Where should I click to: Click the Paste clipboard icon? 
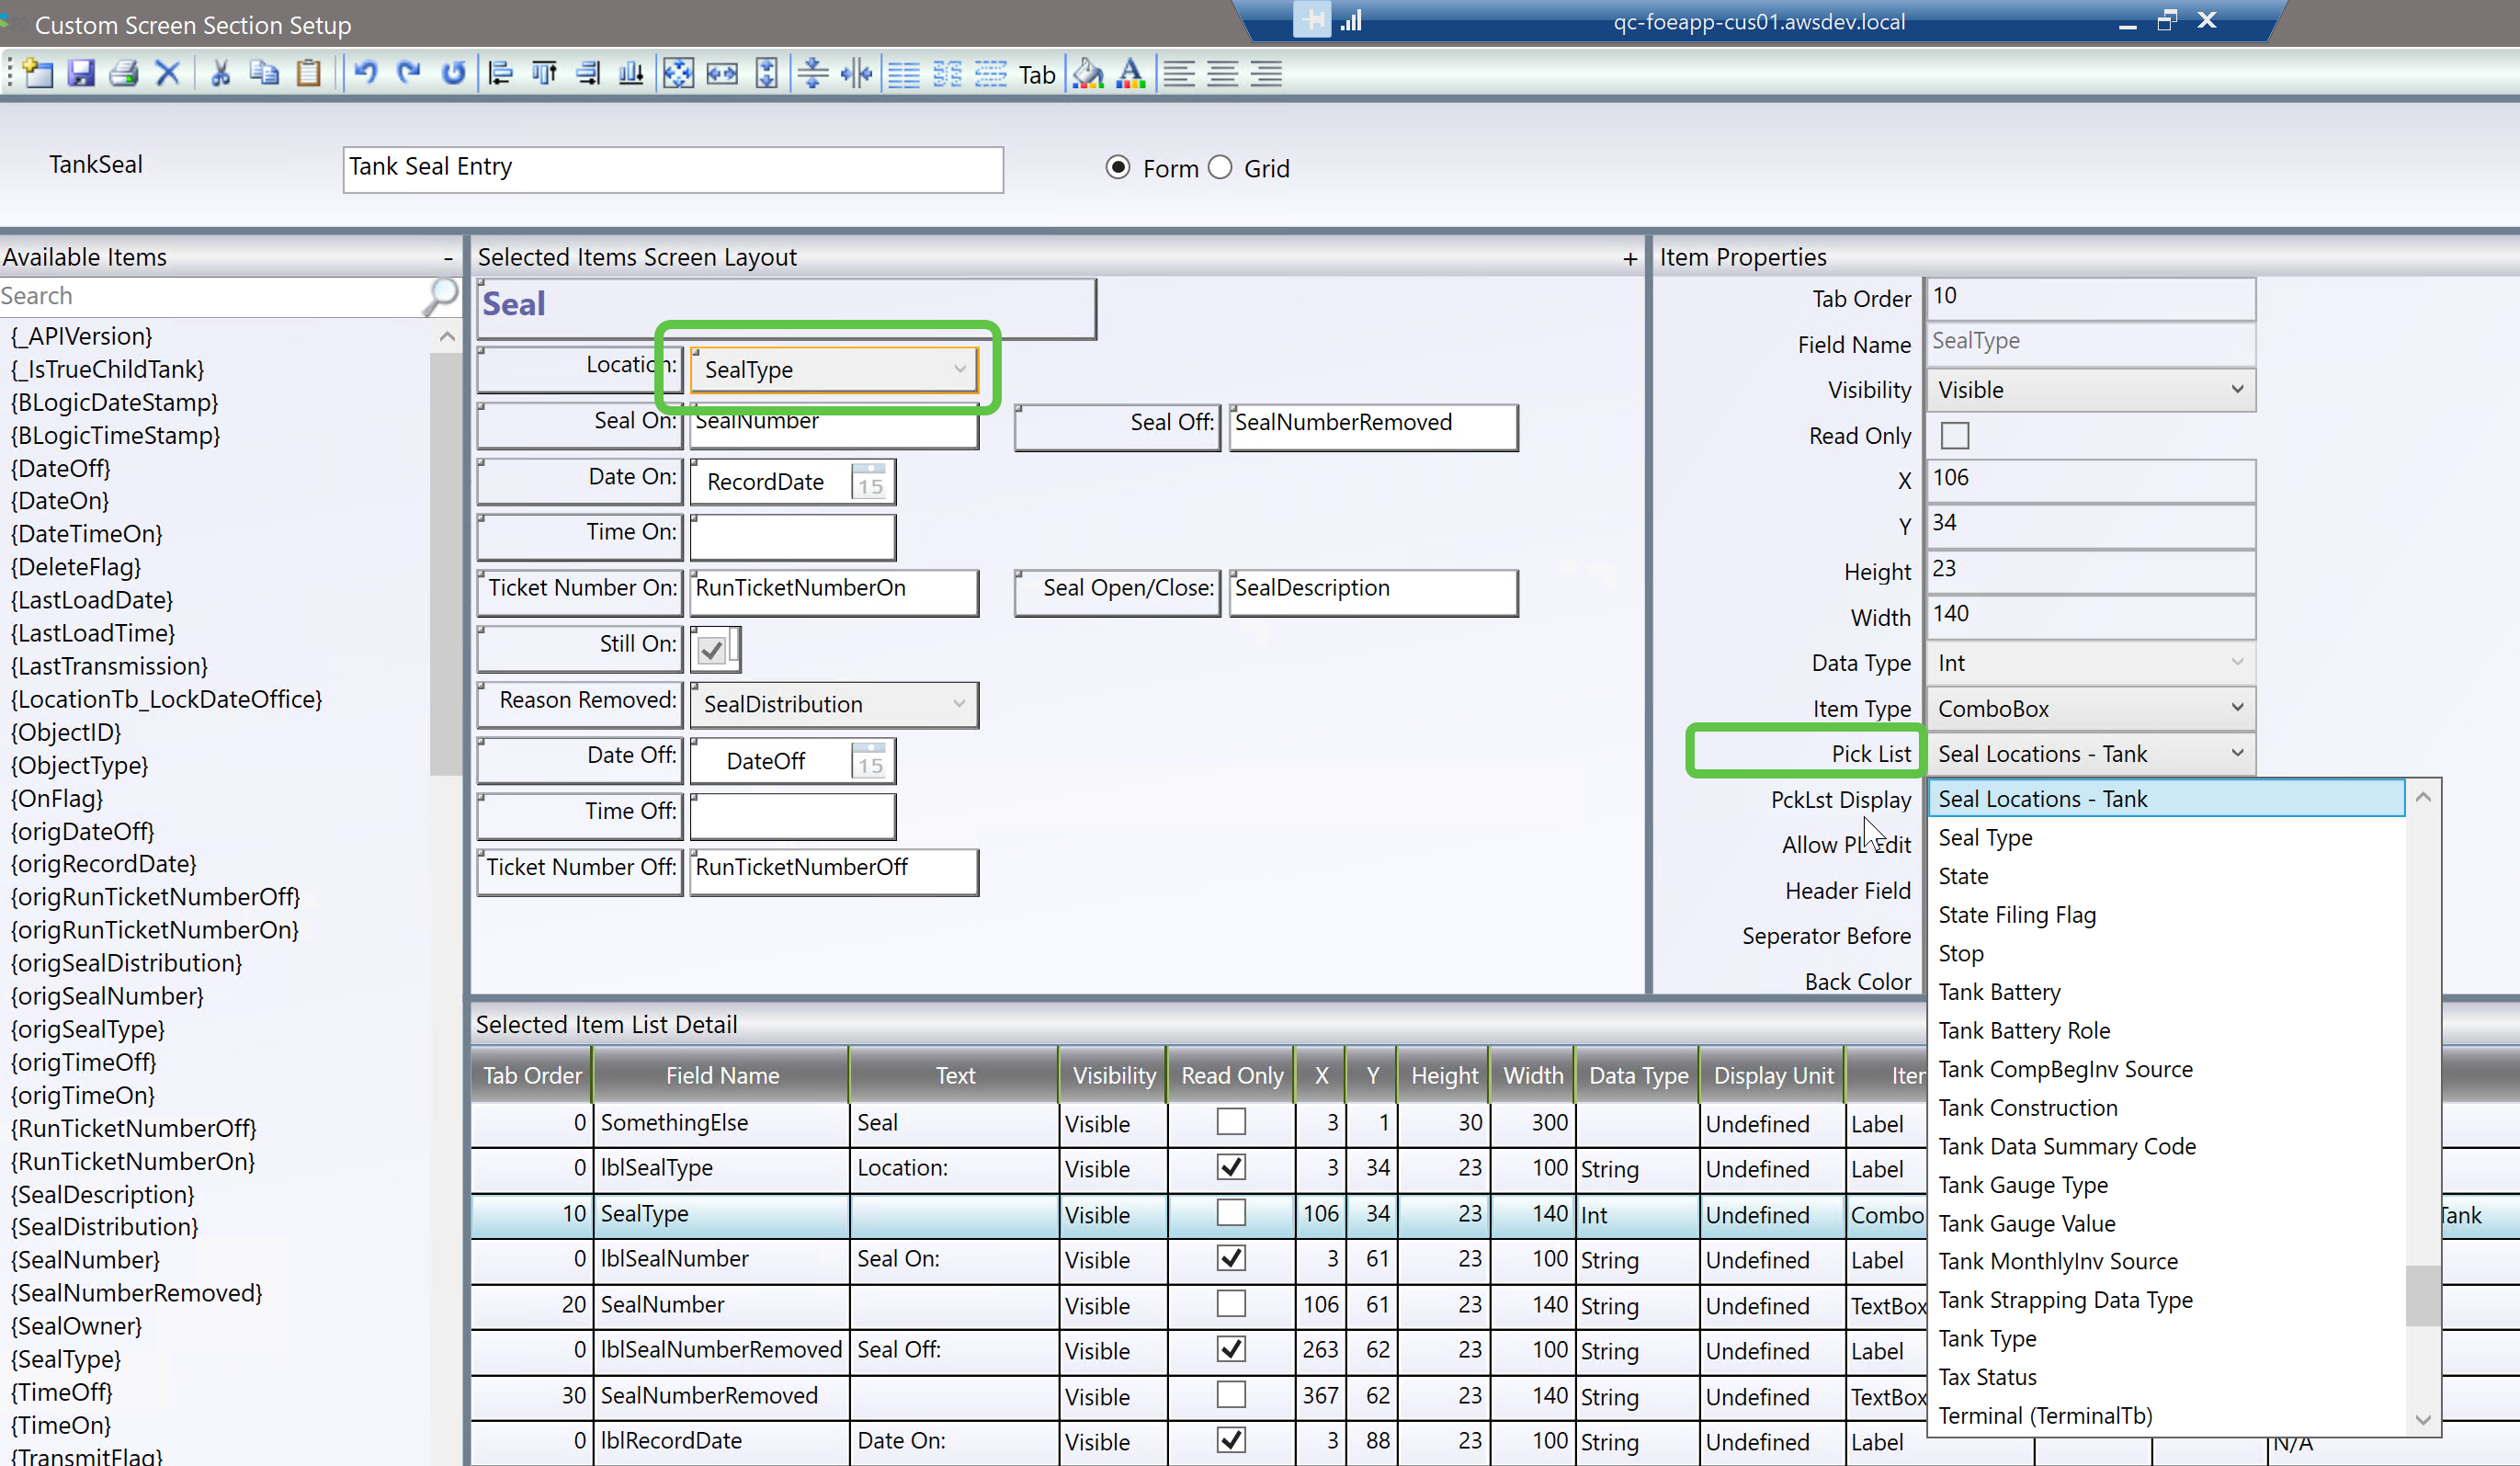pyautogui.click(x=309, y=73)
